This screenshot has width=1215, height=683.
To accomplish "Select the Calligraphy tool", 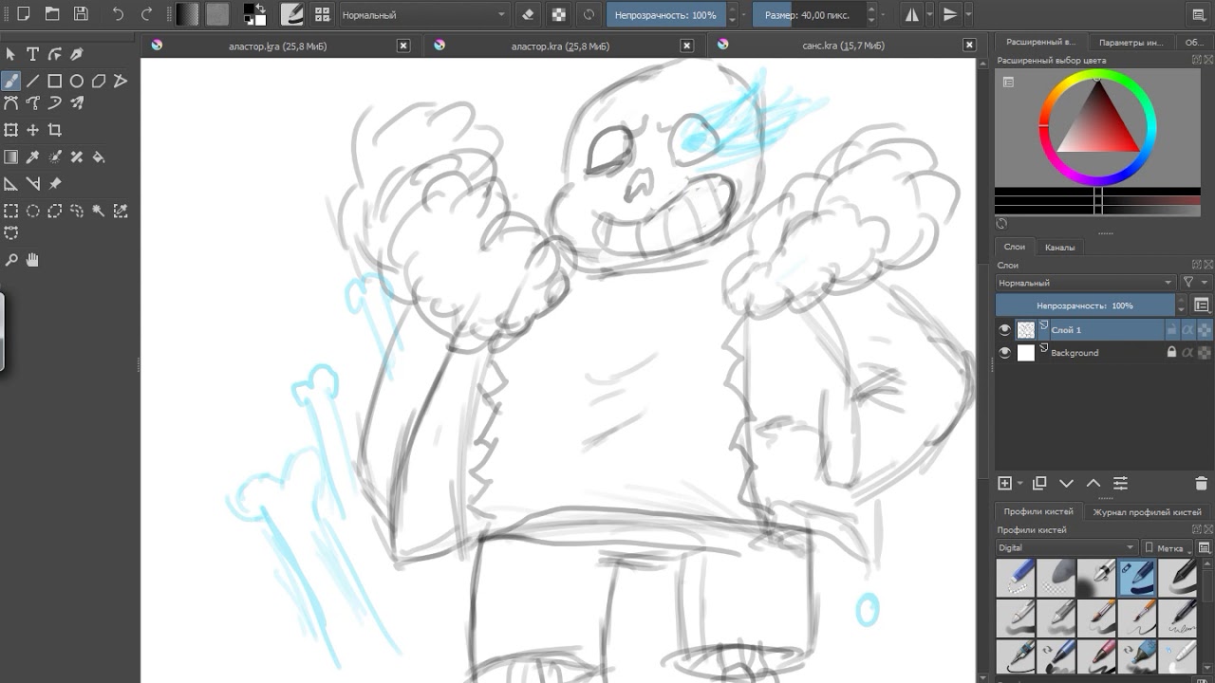I will (x=77, y=55).
